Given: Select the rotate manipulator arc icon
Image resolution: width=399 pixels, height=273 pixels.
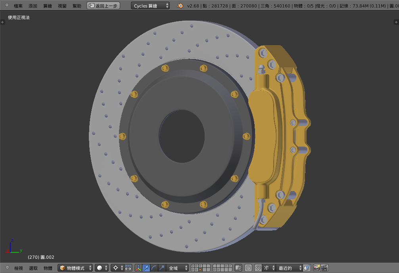Looking at the screenshot, I should (154, 268).
